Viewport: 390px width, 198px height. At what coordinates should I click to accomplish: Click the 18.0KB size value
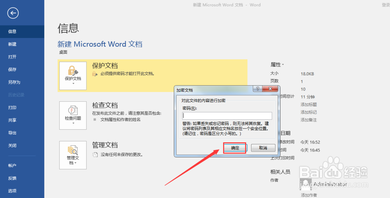307,74
